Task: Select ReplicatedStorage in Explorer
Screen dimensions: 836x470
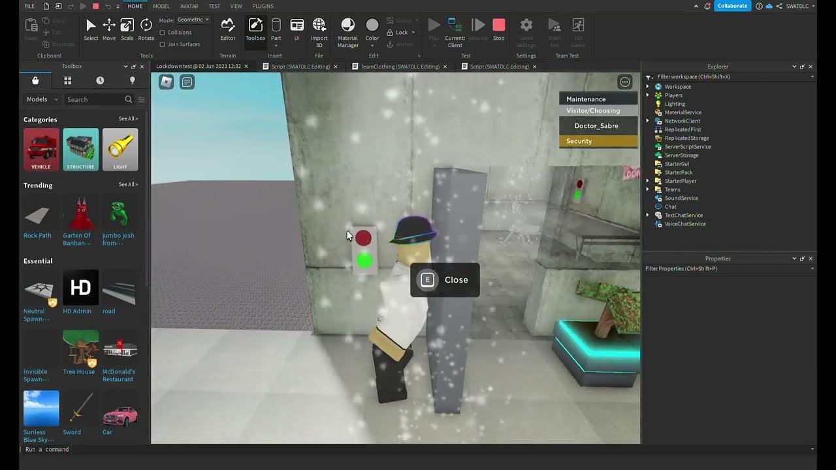Action: 687,138
